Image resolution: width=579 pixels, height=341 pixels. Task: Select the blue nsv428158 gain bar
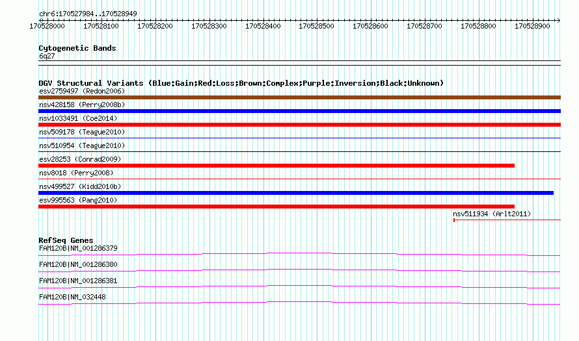click(299, 111)
